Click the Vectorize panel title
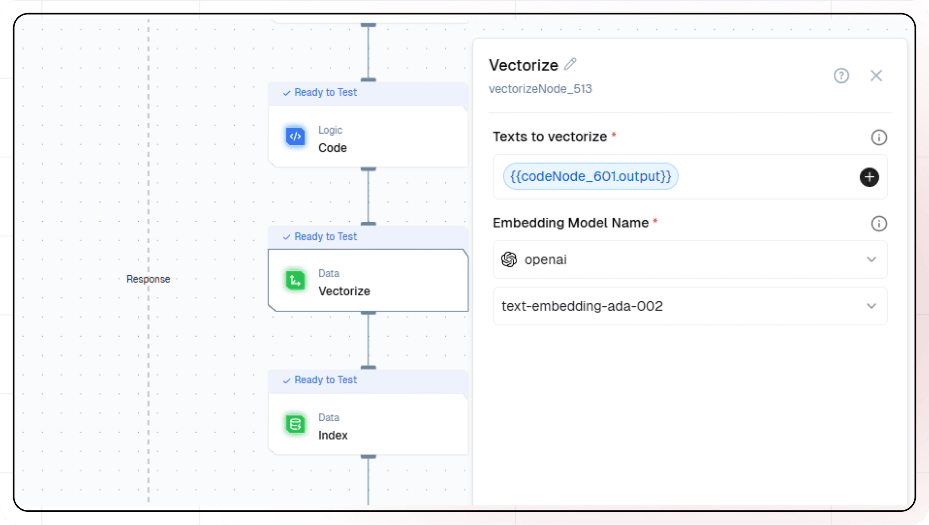The height and width of the screenshot is (525, 929). pyautogui.click(x=524, y=65)
